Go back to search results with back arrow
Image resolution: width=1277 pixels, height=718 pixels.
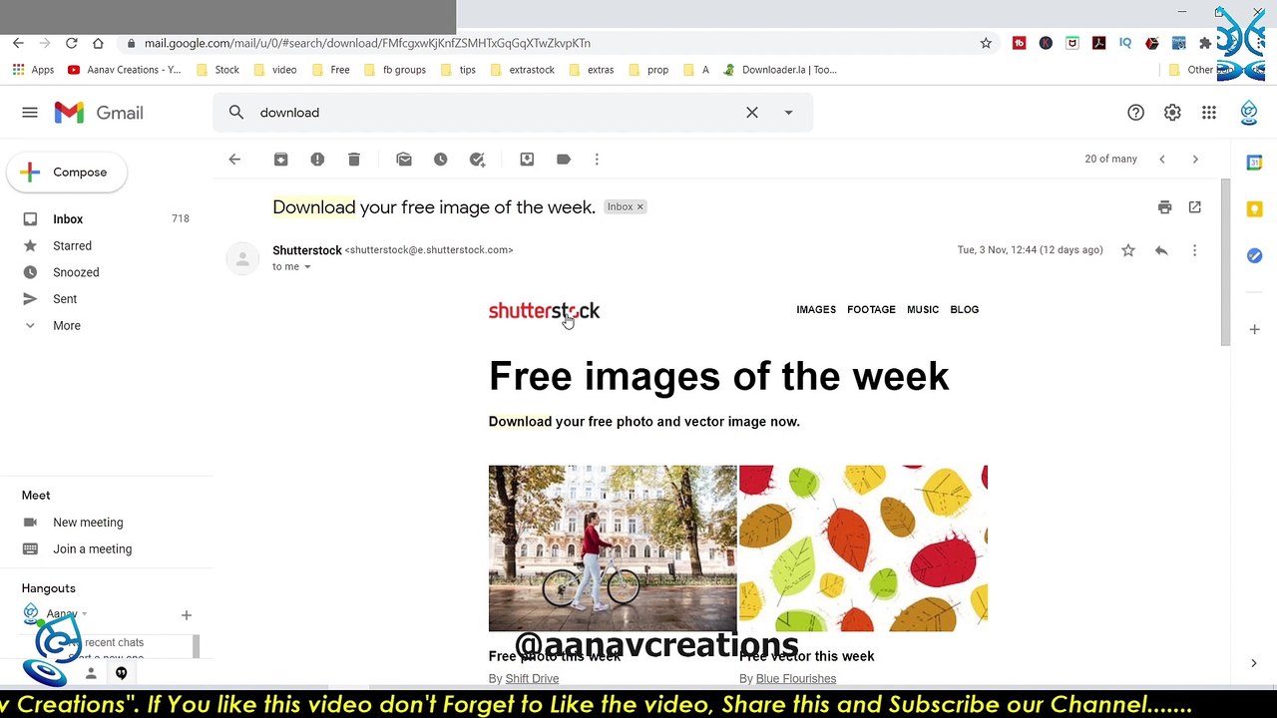[234, 160]
